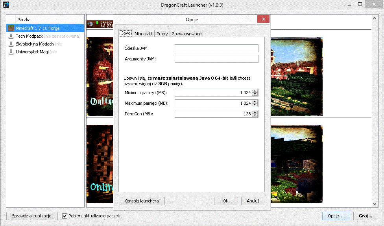Image resolution: width=384 pixels, height=226 pixels.
Task: Click the download icon beside Tech Modpack
Action: [x=11, y=36]
